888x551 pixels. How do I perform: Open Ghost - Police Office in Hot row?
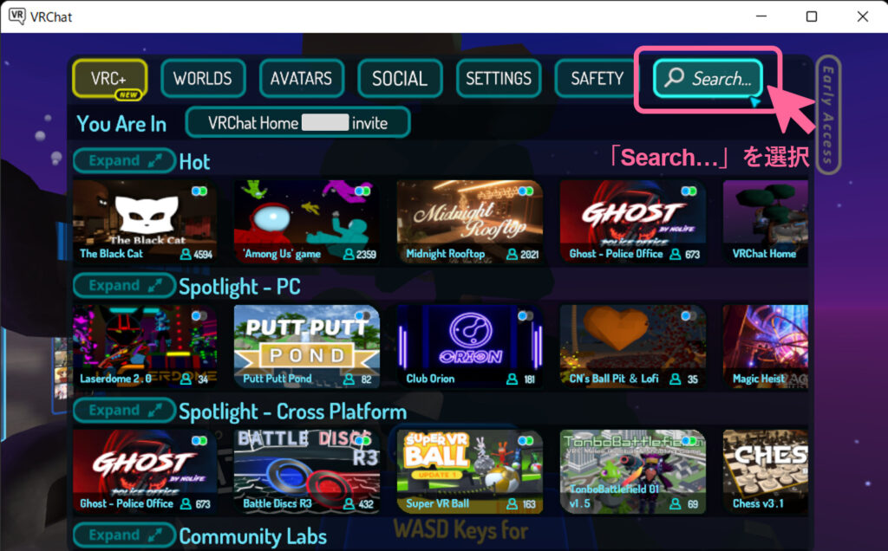(633, 222)
